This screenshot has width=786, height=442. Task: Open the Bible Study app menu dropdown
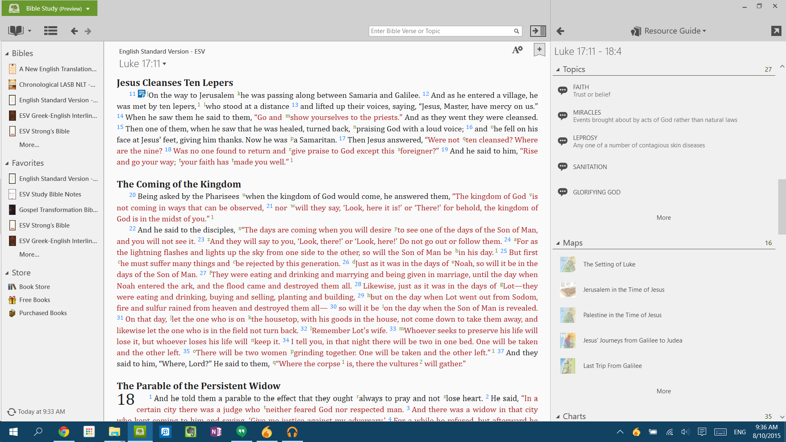pos(88,9)
